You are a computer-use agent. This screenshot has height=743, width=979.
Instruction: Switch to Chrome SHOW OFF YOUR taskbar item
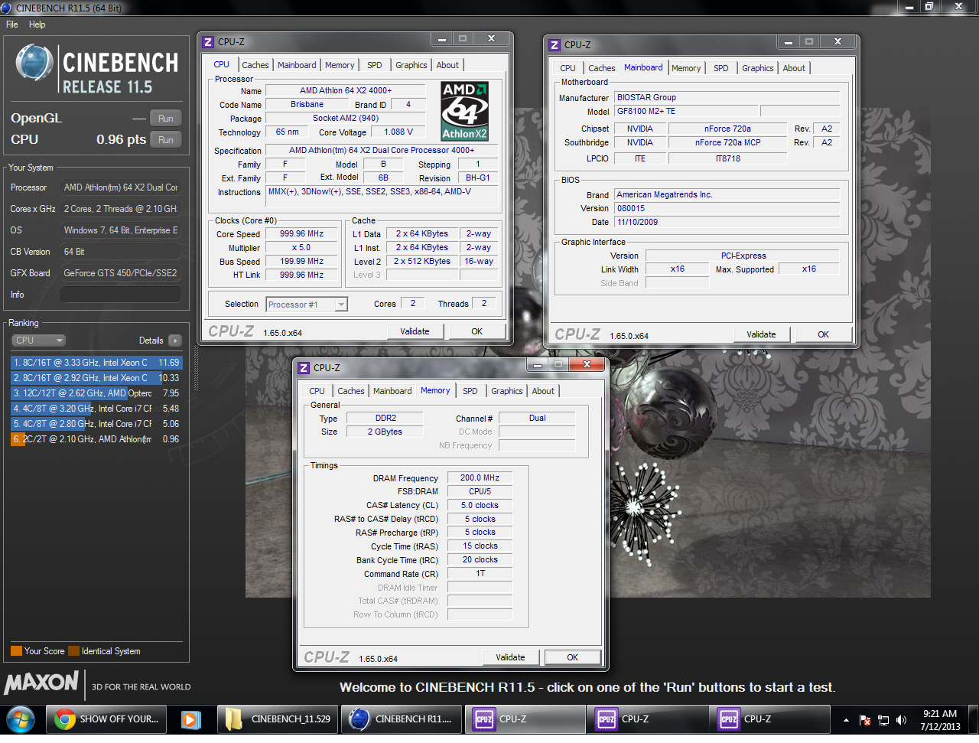[x=108, y=719]
